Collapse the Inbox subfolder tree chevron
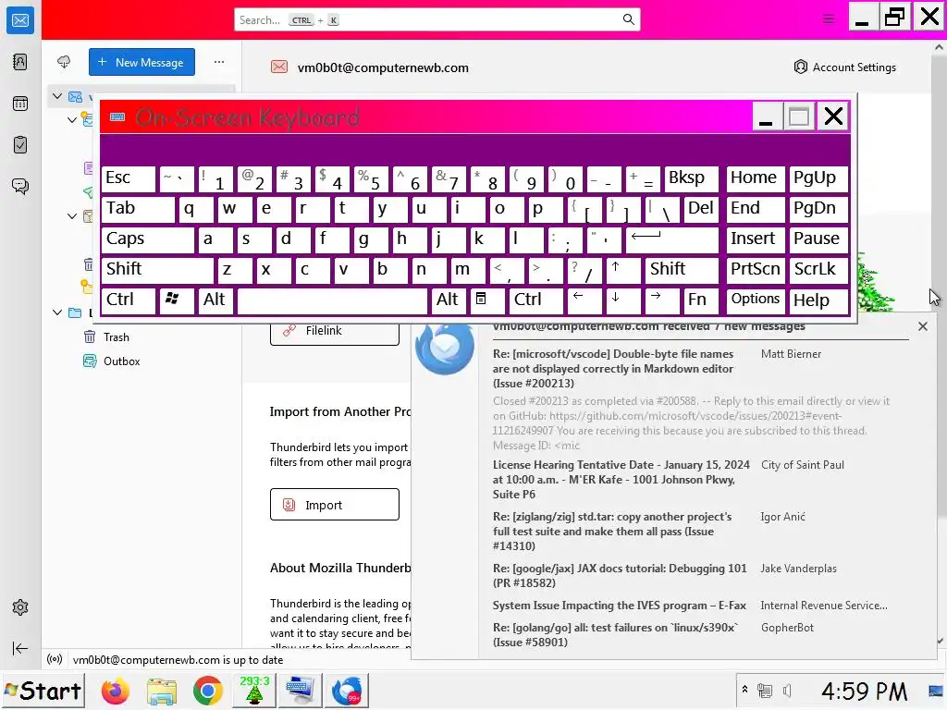 coord(72,119)
